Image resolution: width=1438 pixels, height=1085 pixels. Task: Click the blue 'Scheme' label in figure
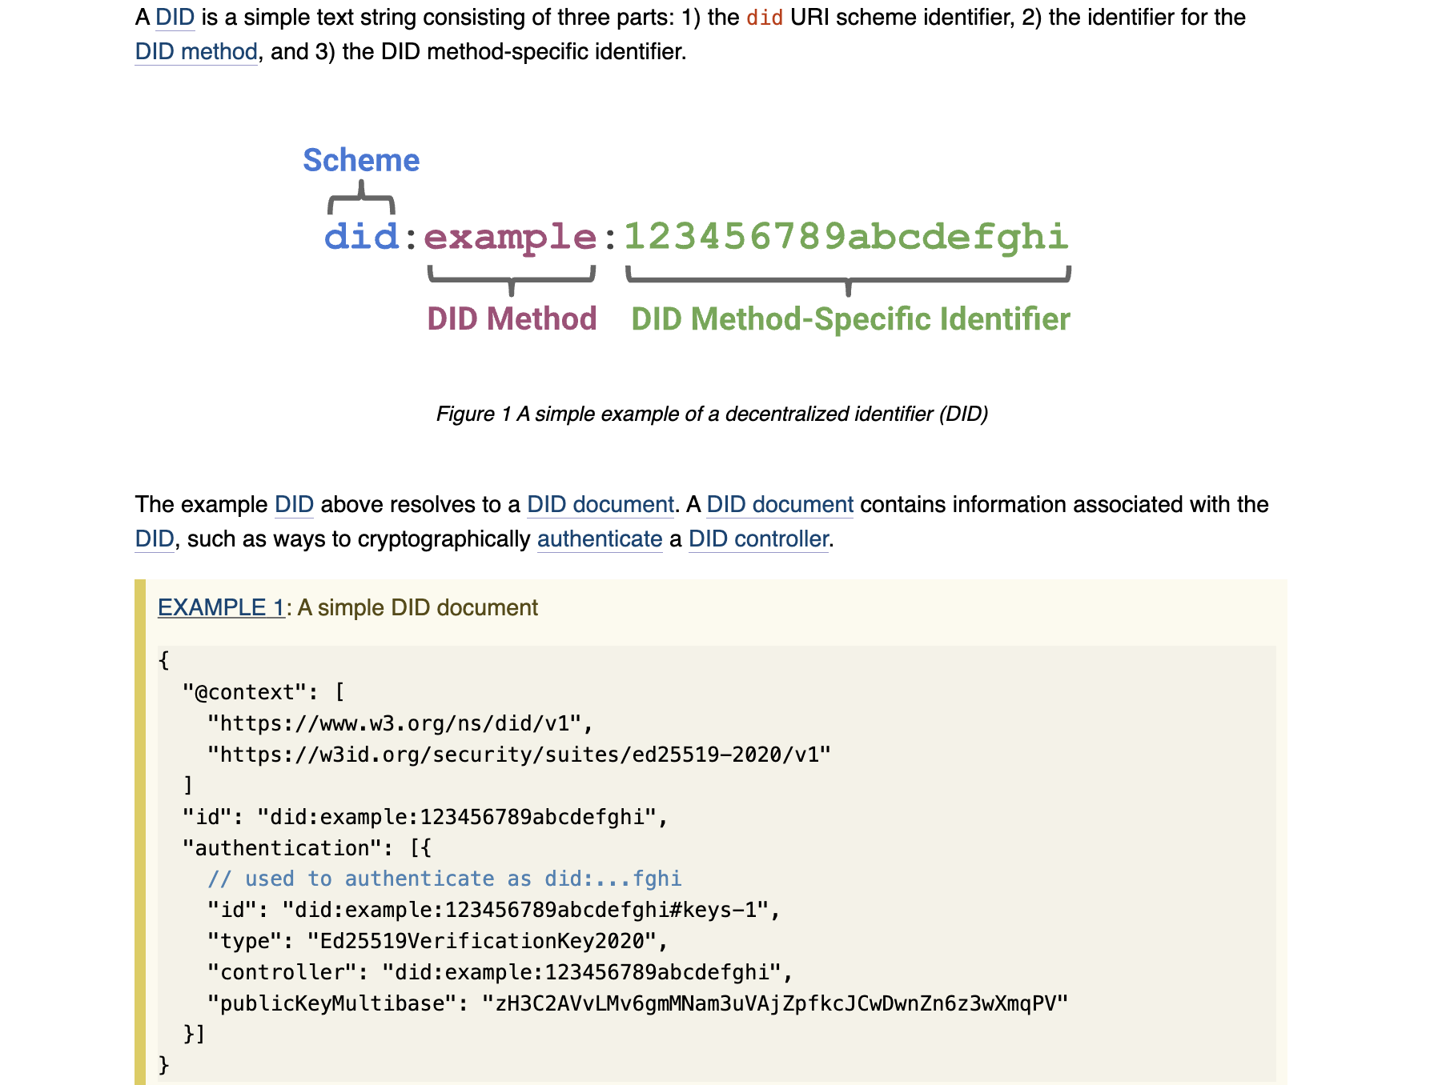click(x=361, y=160)
